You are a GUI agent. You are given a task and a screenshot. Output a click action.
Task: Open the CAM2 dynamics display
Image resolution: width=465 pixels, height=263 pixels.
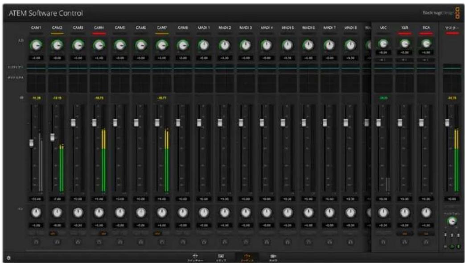(x=57, y=83)
